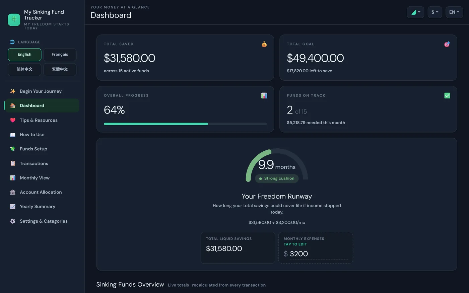This screenshot has height=293, width=469.
Task: Go to Tips & Resources
Action: tap(42, 120)
